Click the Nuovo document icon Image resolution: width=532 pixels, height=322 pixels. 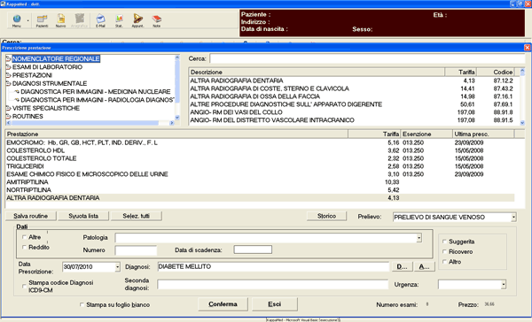click(60, 20)
